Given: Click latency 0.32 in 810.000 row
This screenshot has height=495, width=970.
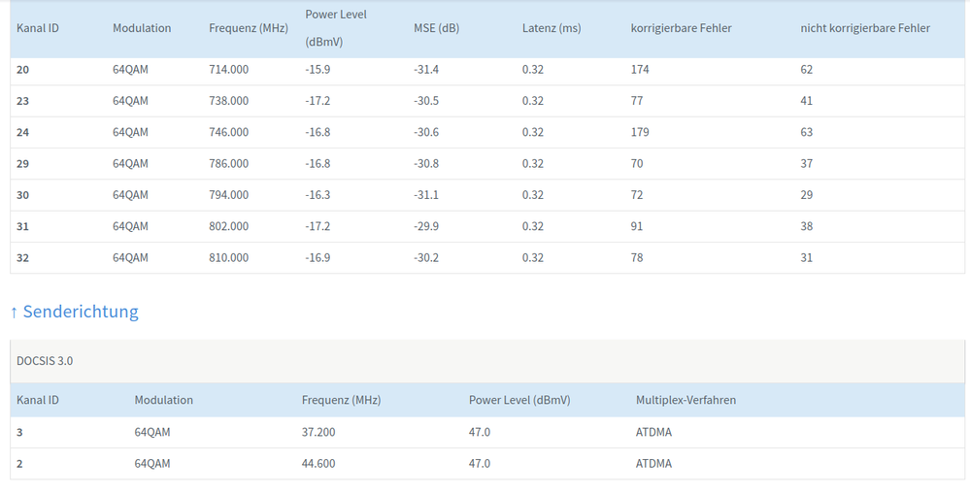Looking at the screenshot, I should tap(533, 258).
